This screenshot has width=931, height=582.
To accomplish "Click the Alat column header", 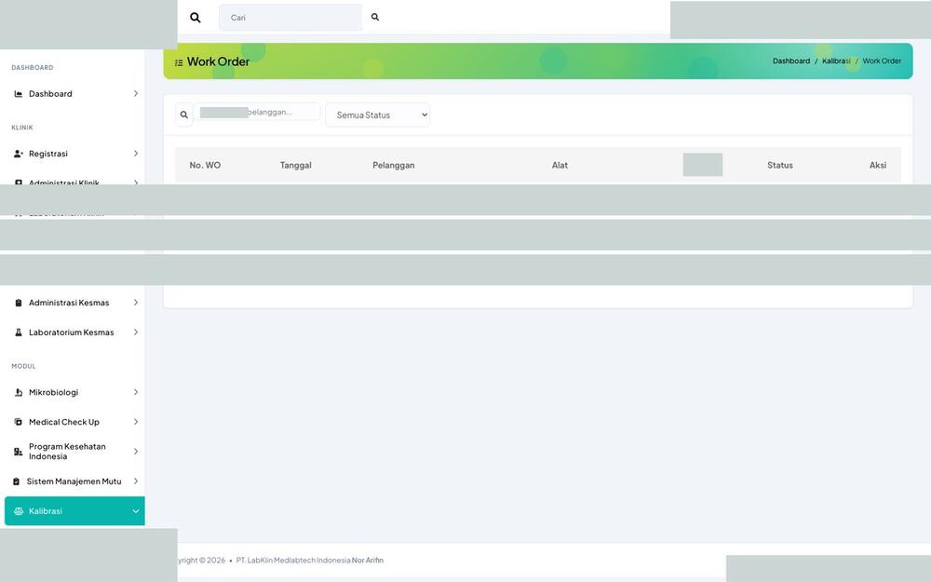I will (x=560, y=165).
